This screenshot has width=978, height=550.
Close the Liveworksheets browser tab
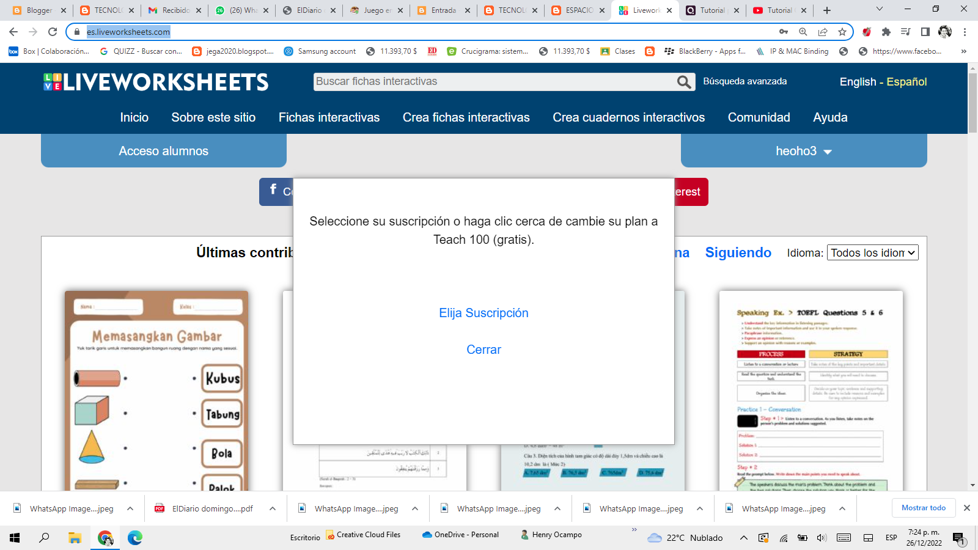669,10
